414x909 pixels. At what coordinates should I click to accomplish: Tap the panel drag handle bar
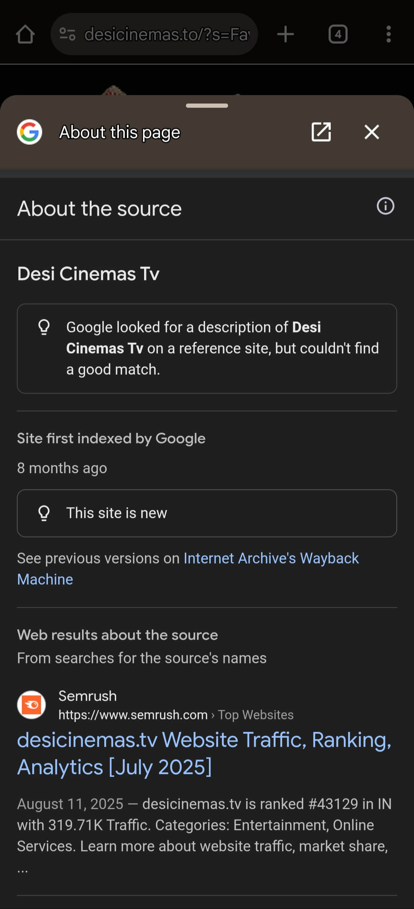click(207, 106)
